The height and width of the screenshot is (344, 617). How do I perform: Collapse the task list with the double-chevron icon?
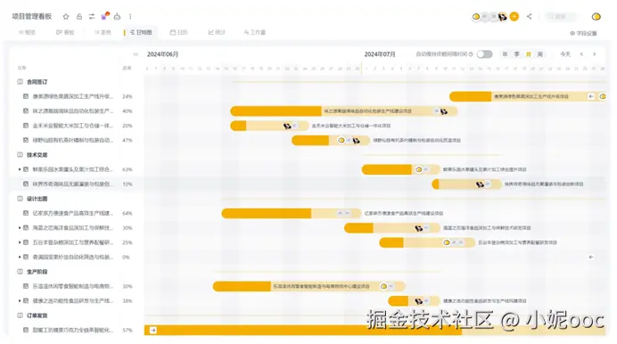coord(136,54)
